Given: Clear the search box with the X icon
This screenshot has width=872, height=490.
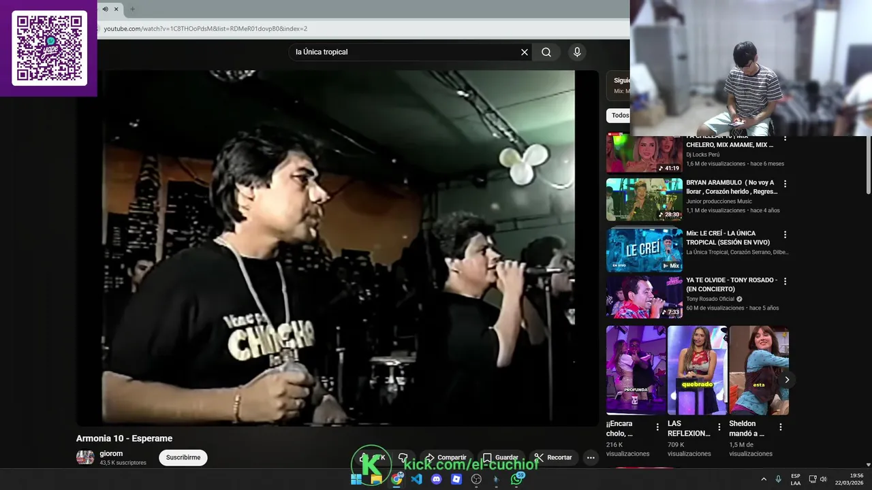Looking at the screenshot, I should click(x=525, y=52).
